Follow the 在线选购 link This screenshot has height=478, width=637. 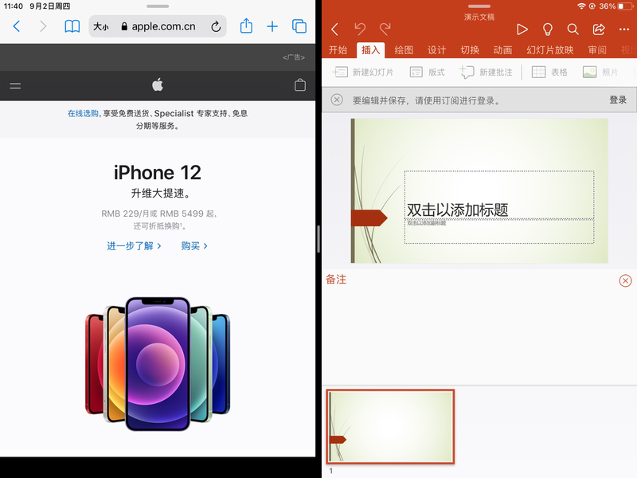click(x=83, y=113)
